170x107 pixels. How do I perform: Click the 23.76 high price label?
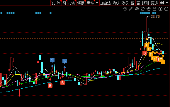pyautogui.click(x=155, y=17)
